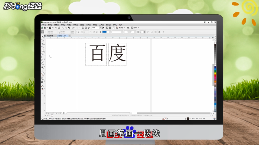Open the outline width dropdown
The width and height of the screenshot is (259, 145).
[x=110, y=32]
